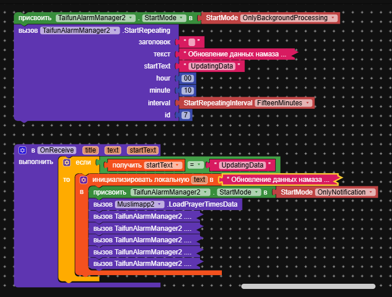Click the hour value 00 field
392x297 pixels.
tap(187, 78)
